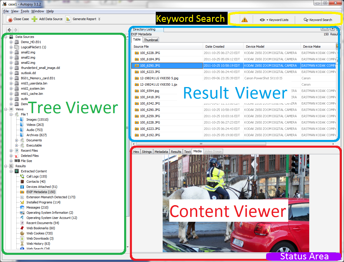Screen dimensions: 344x262
Task: Click the Add Data Source plus icon
Action: [34, 19]
